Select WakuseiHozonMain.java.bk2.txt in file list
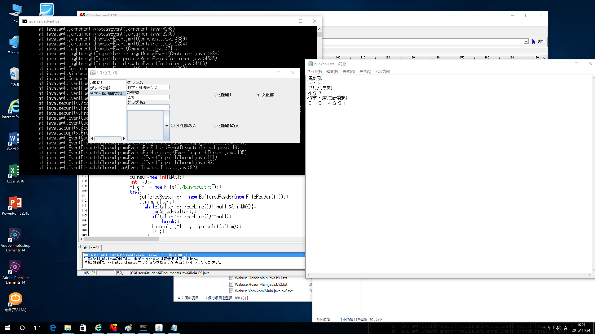The height and width of the screenshot is (334, 595). (x=261, y=285)
